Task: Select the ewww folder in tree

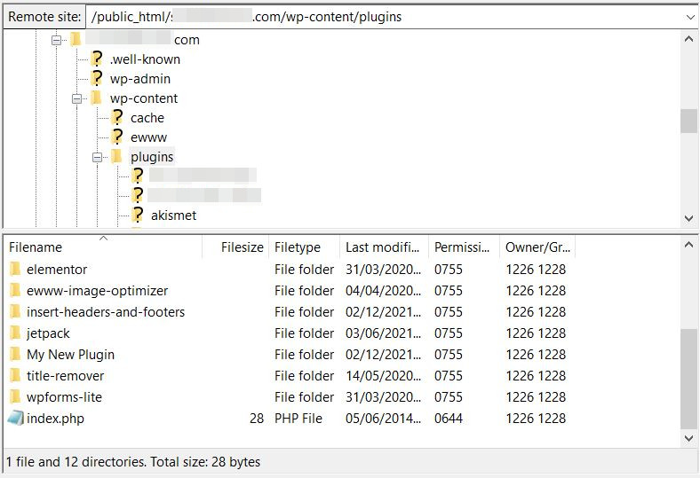Action: (148, 137)
